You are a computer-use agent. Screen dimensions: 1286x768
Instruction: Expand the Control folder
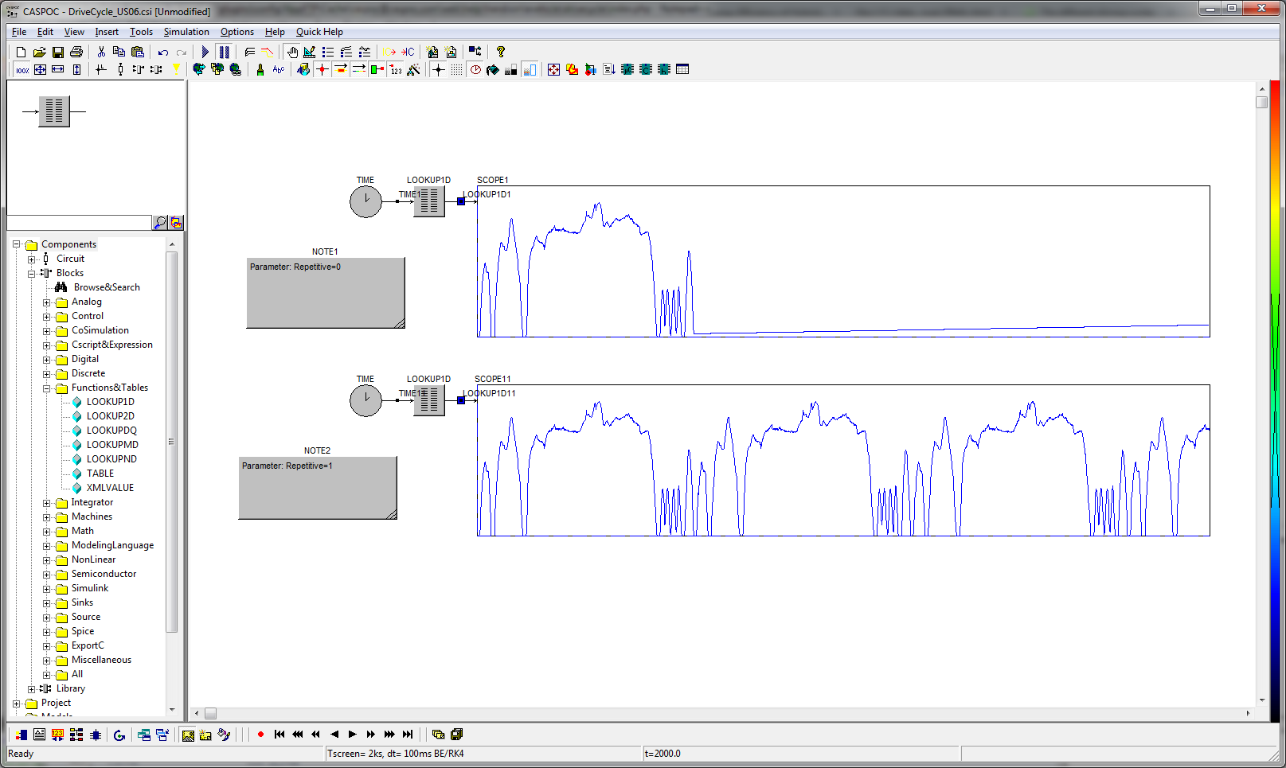click(46, 317)
